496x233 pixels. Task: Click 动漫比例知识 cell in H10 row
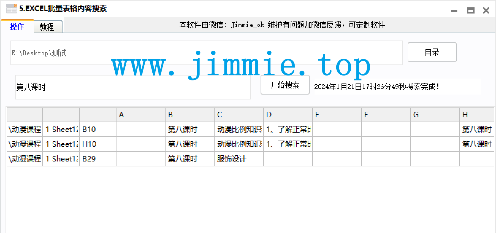[239, 144]
